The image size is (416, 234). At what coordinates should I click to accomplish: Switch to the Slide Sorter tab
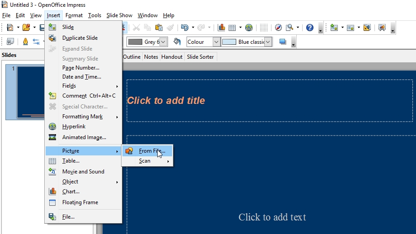[x=200, y=57]
